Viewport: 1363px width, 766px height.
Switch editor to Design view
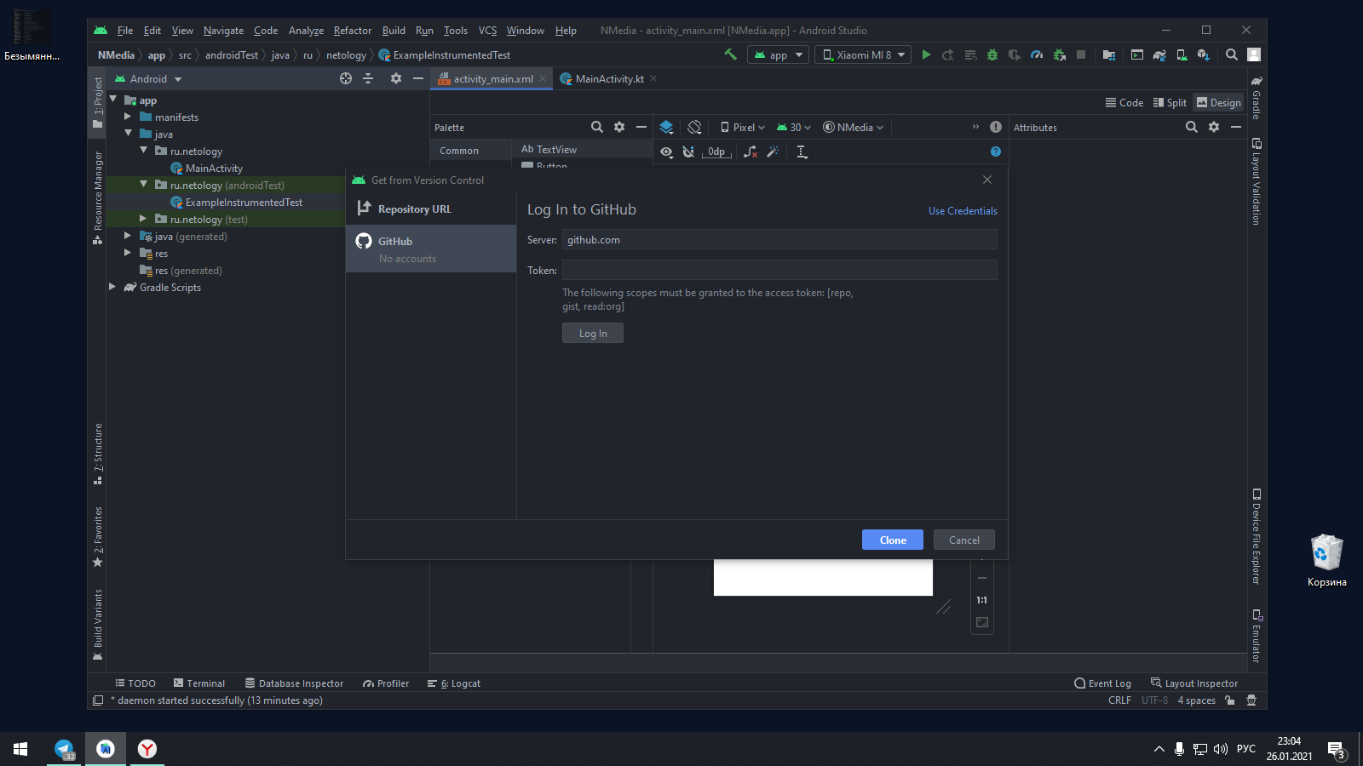click(x=1219, y=102)
